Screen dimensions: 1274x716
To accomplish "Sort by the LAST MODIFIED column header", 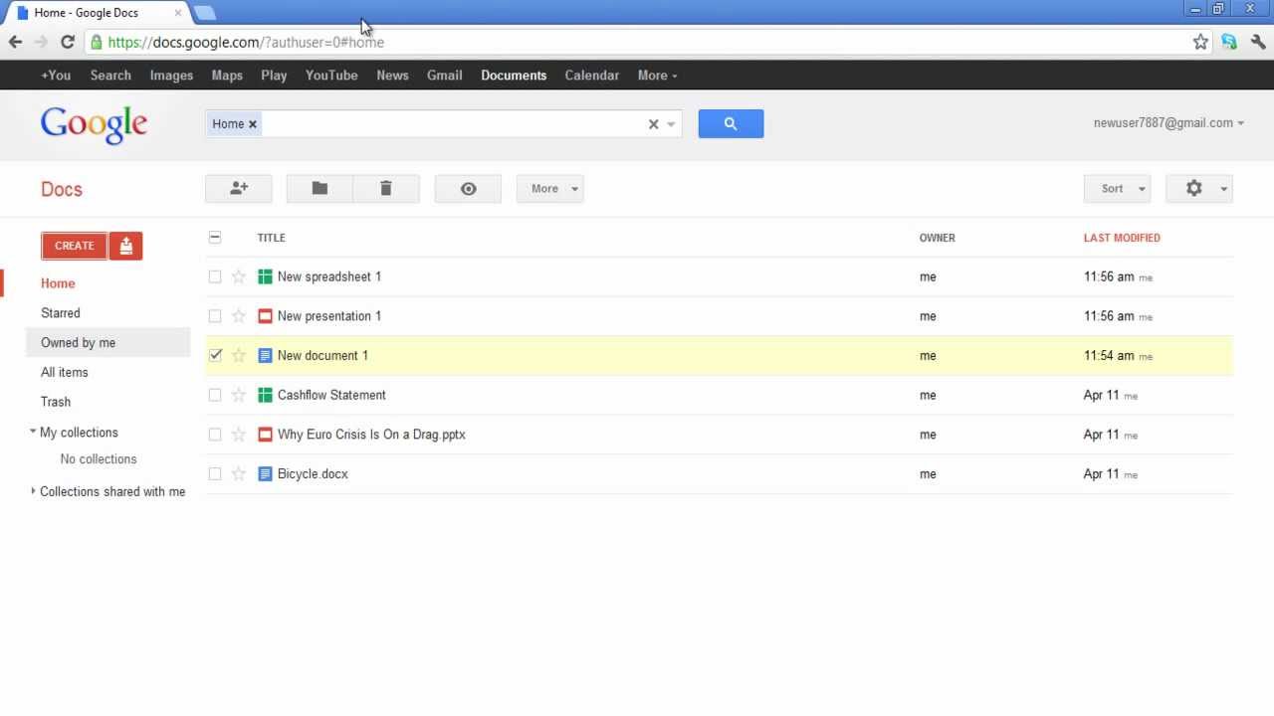I will (x=1122, y=238).
